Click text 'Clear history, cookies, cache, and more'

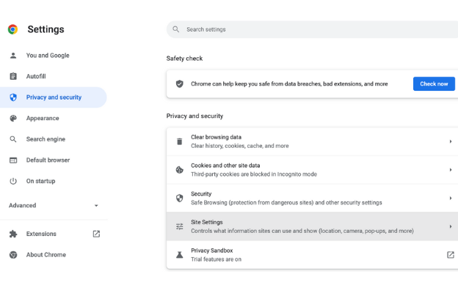click(240, 146)
